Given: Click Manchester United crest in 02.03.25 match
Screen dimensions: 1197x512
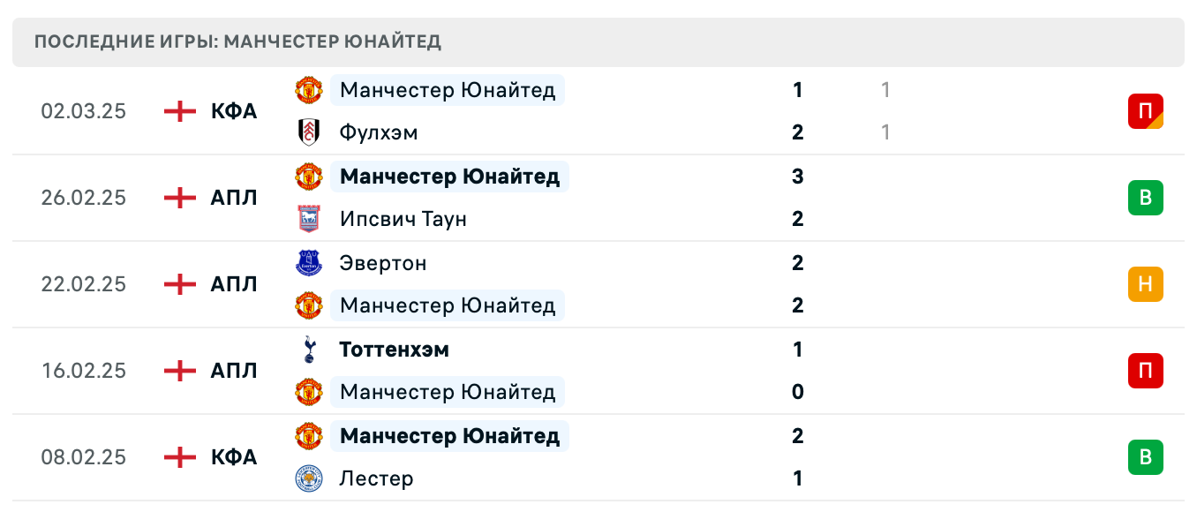Looking at the screenshot, I should (308, 90).
